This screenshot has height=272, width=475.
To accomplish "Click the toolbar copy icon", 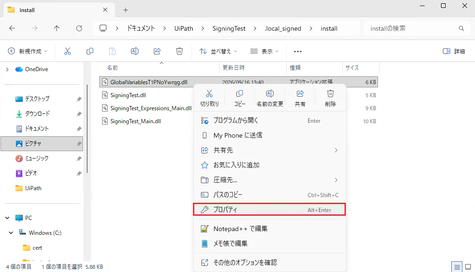I will tap(90, 51).
